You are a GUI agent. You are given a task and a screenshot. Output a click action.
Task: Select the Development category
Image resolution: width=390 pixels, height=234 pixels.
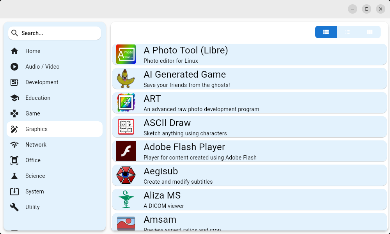[x=55, y=82]
